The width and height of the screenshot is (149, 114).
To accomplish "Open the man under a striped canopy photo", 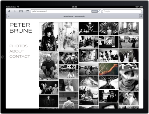I will (x=109, y=83).
